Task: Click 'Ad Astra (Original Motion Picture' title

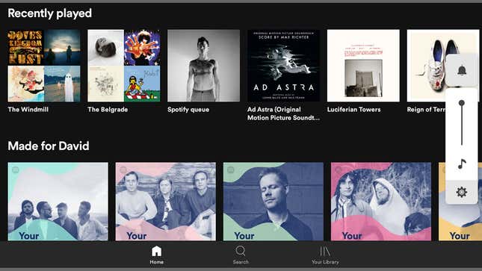Action: point(283,113)
